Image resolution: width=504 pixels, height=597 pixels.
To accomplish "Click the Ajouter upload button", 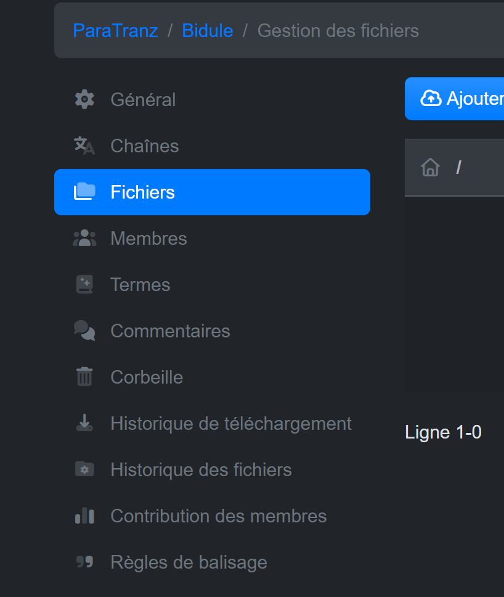I will coord(455,99).
